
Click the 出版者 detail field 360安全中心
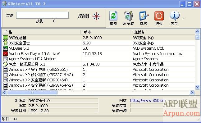(63, 101)
